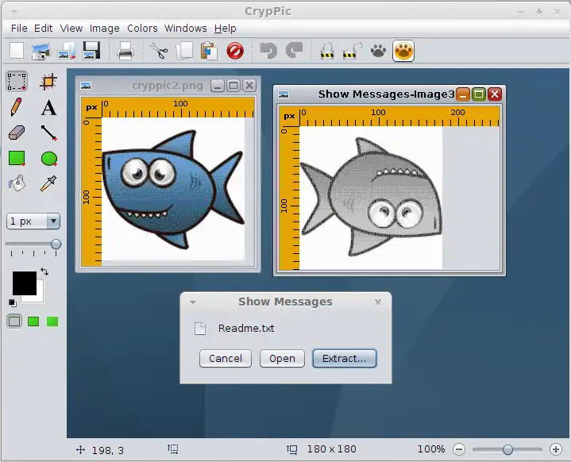Click the Print icon
This screenshot has height=462, width=571.
pos(125,51)
